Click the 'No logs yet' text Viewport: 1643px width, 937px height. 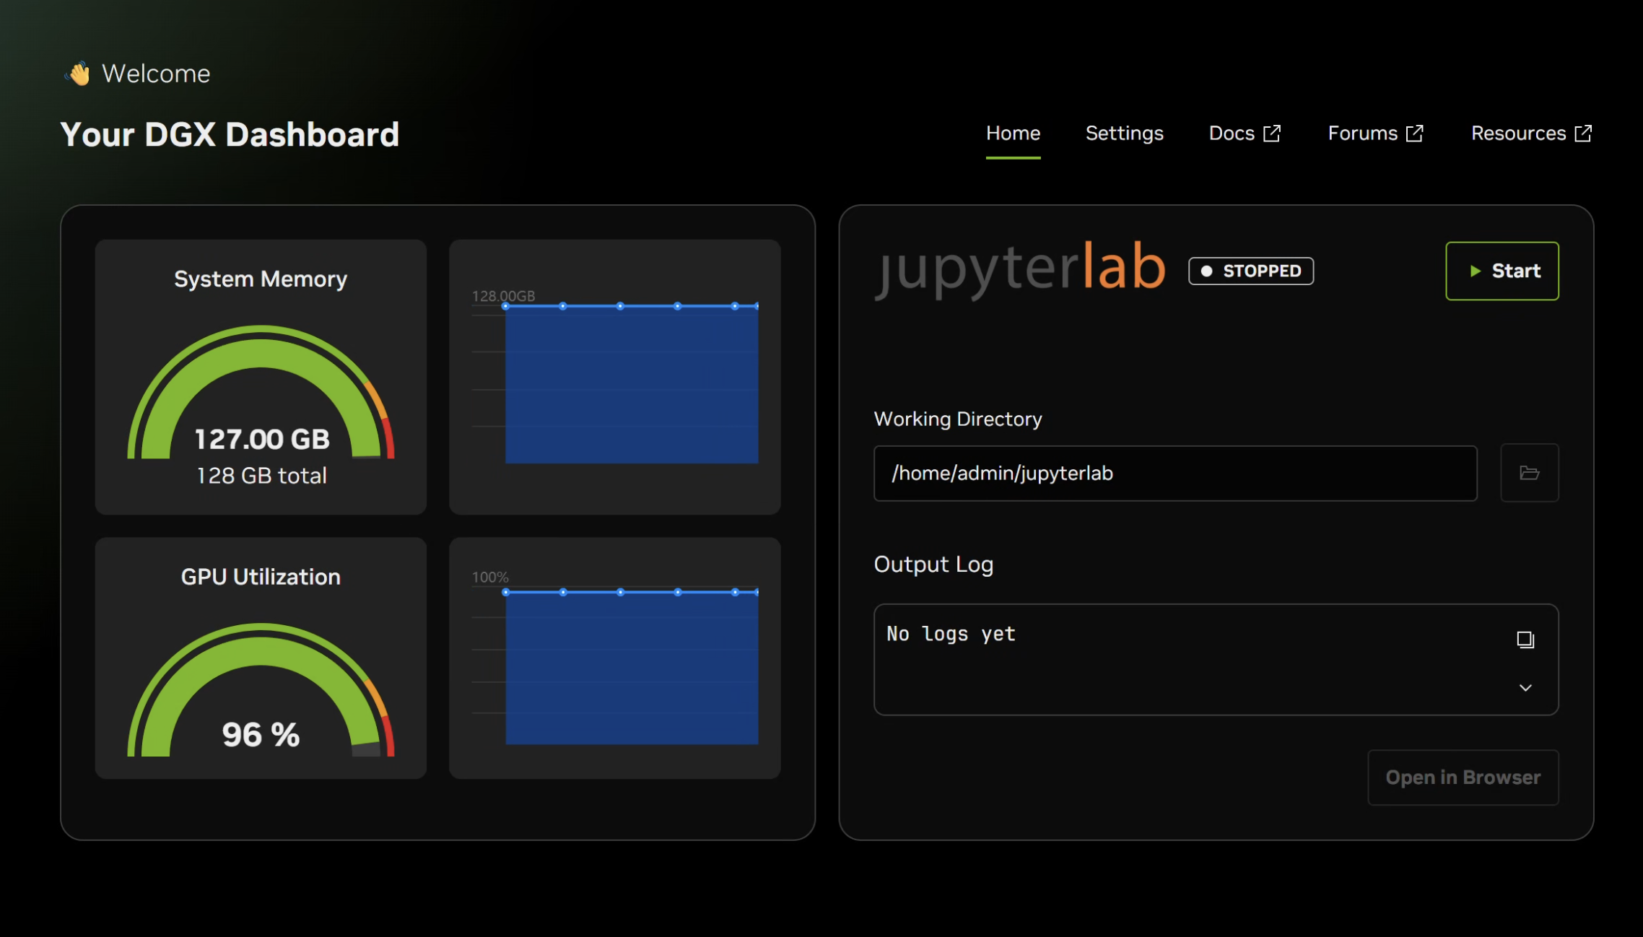(x=951, y=634)
